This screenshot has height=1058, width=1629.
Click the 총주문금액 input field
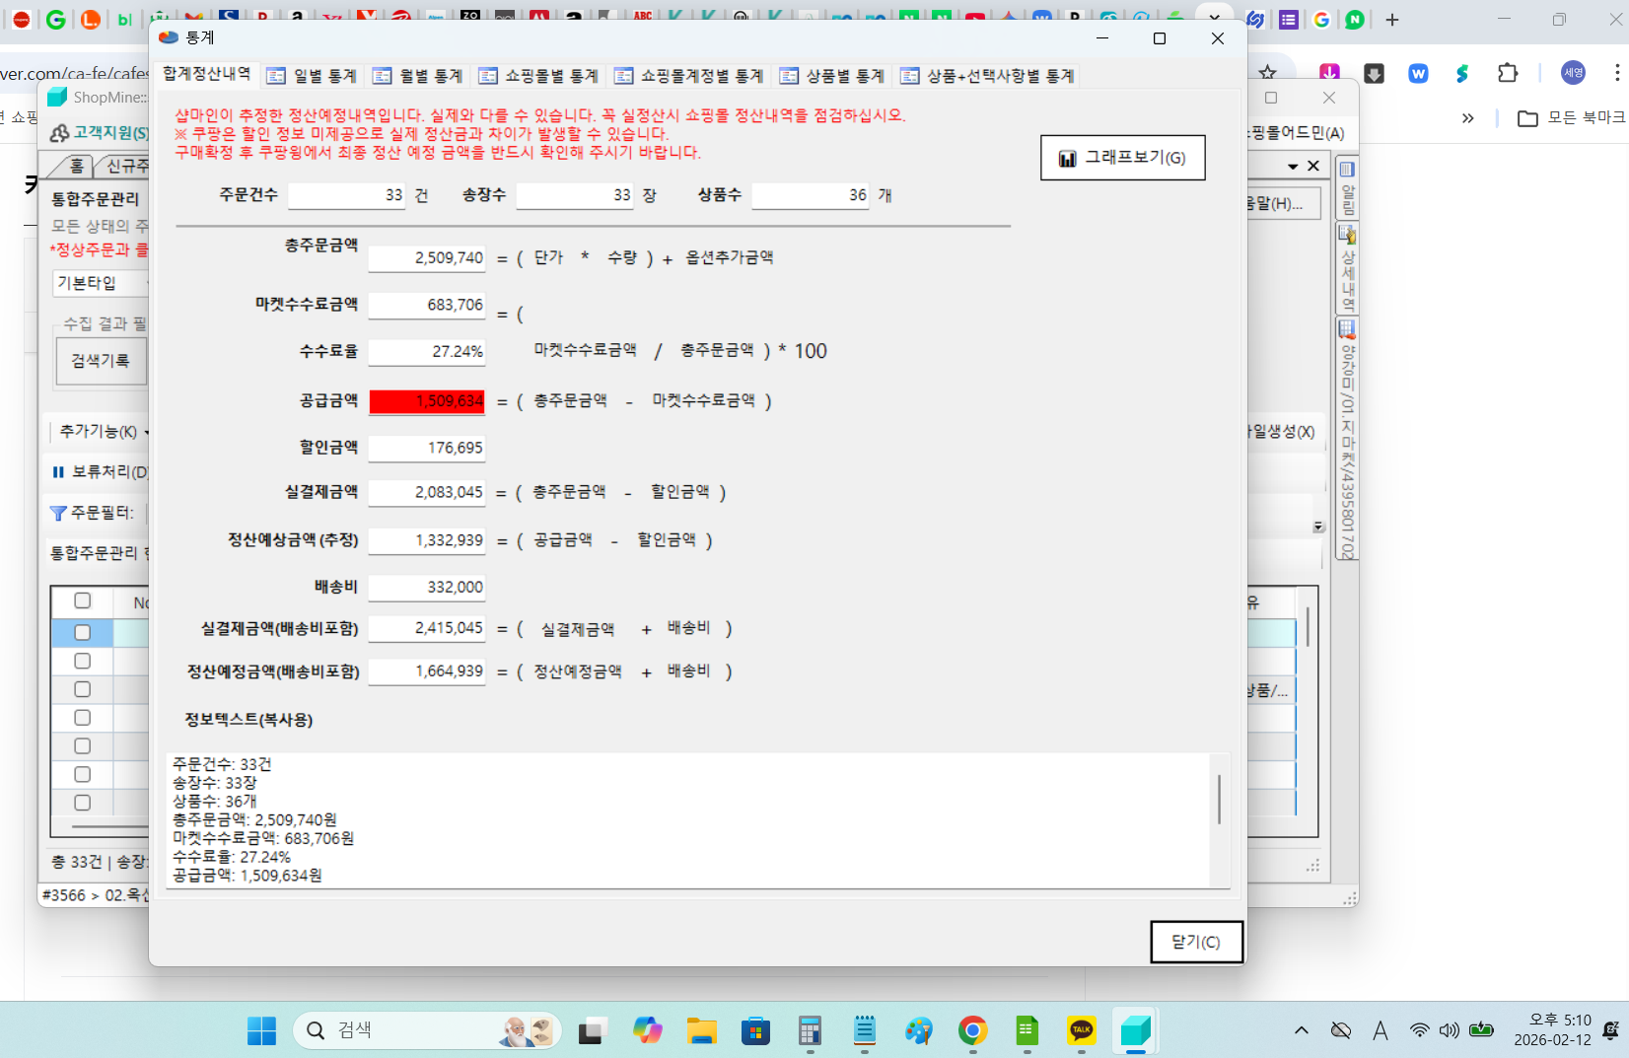pos(427,258)
